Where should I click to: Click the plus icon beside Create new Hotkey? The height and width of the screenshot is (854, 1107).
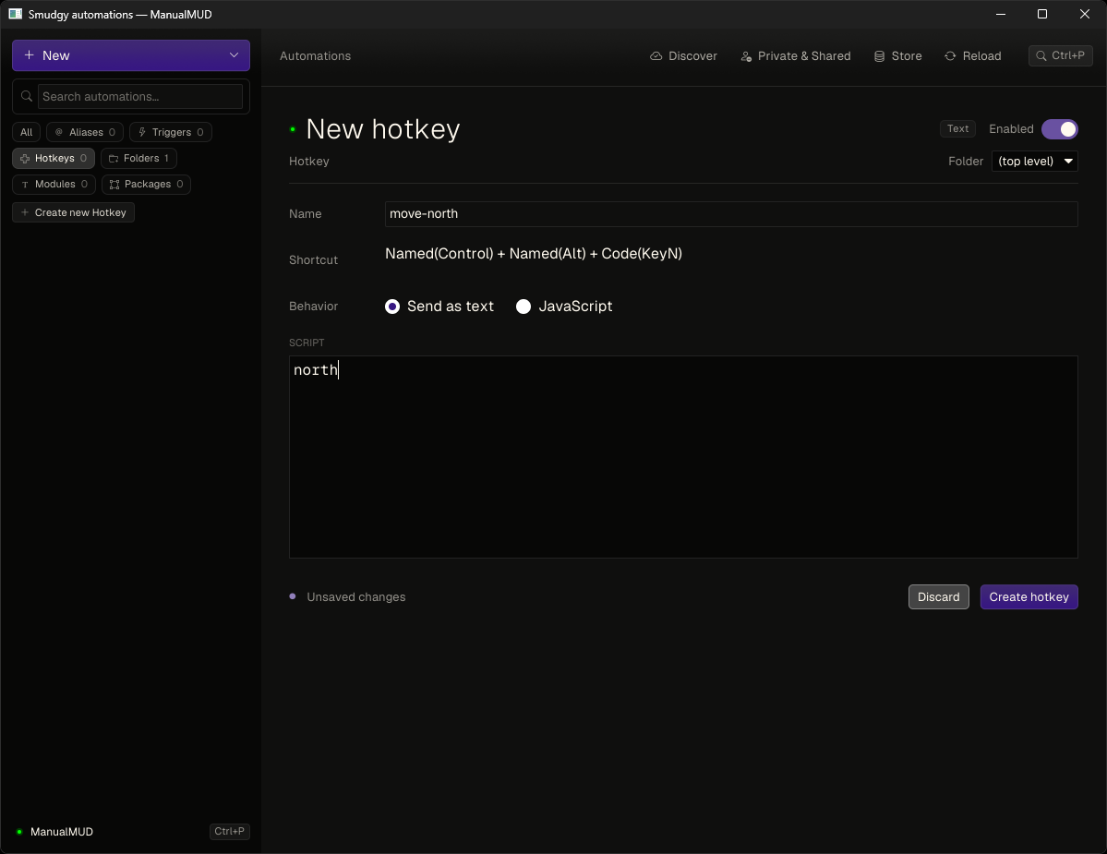25,212
